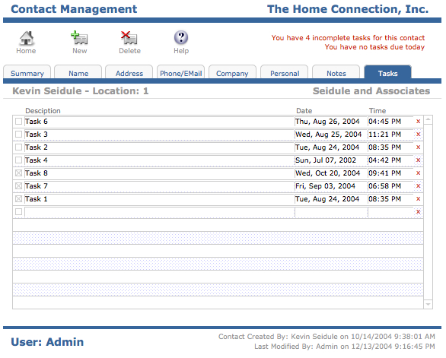Uncheck the completed Task 8 checkbox

[x=18, y=173]
